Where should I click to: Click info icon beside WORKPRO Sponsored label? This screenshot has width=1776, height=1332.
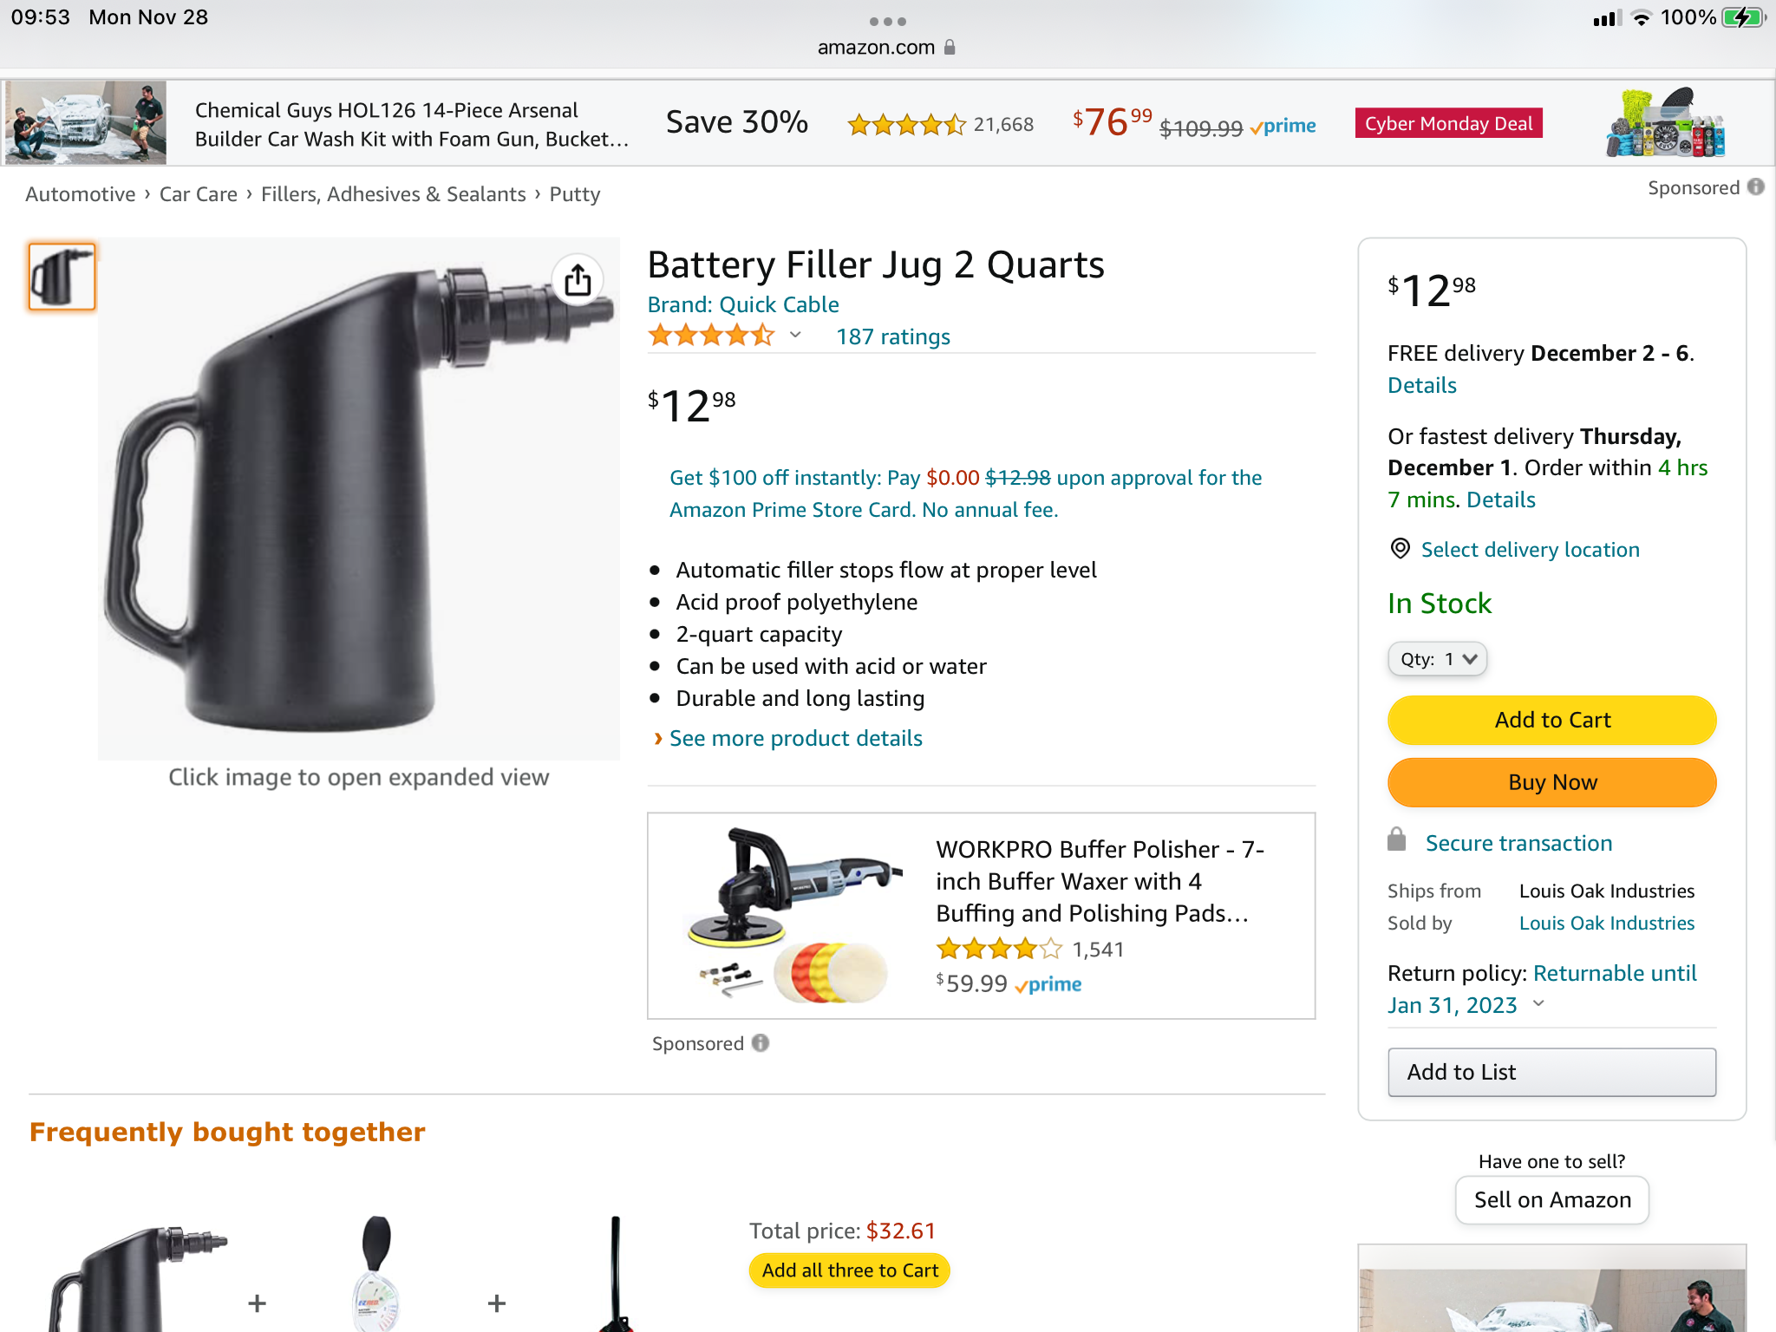pos(761,1043)
